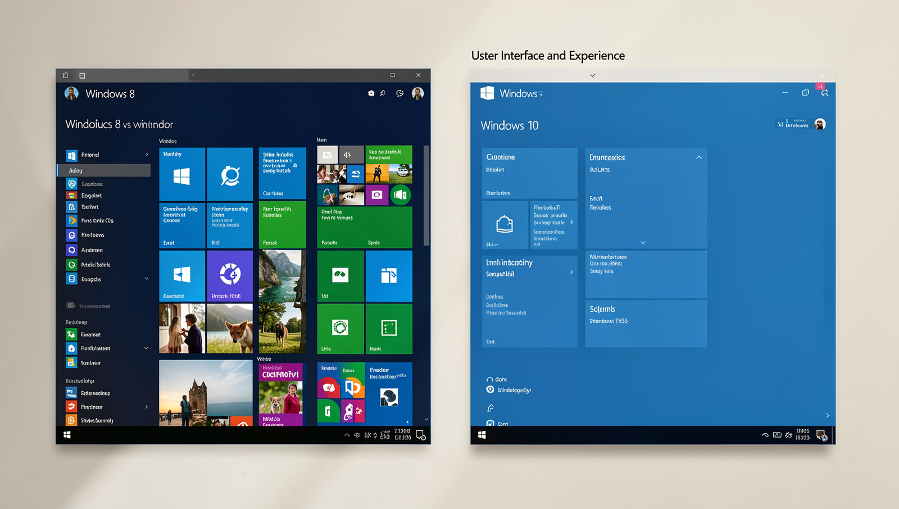Open the blue circular sync tile next to Mentdry
The height and width of the screenshot is (509, 899).
click(230, 174)
